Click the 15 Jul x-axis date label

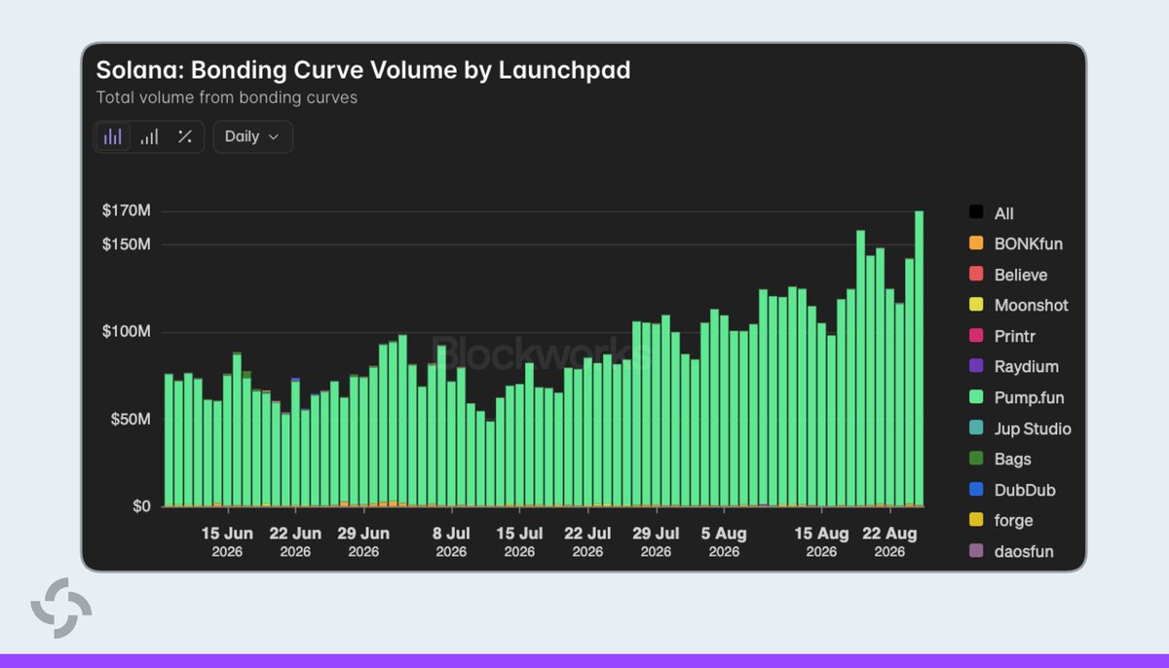(x=519, y=534)
